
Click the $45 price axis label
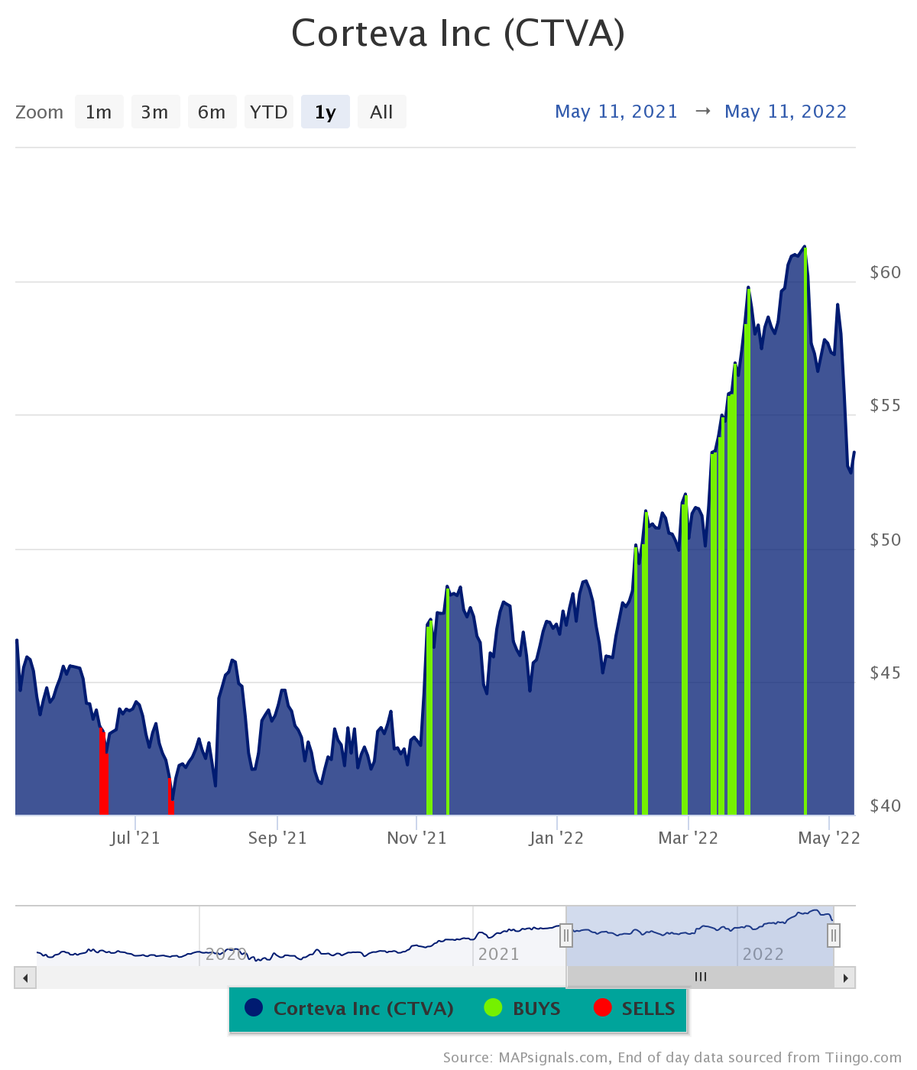click(x=886, y=673)
